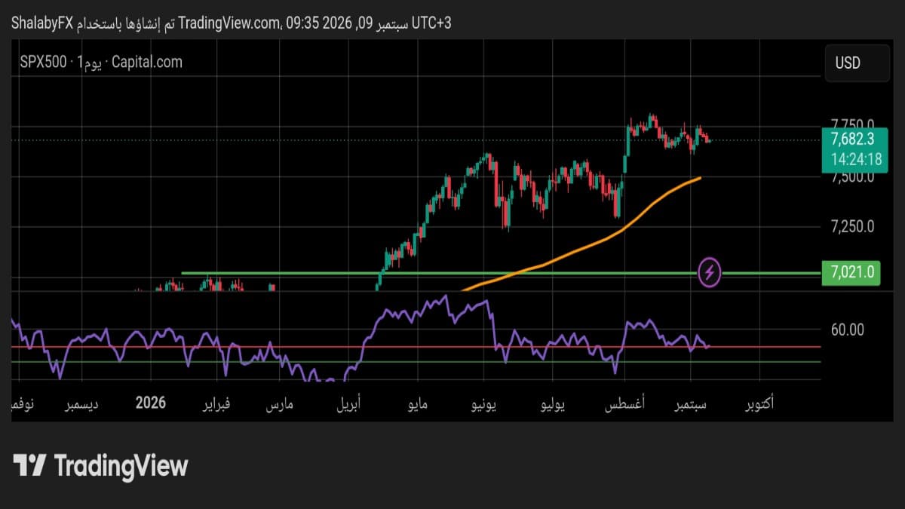This screenshot has height=509, width=905.
Task: Select the 7,021.0 horizontal line price label
Action: (x=852, y=272)
